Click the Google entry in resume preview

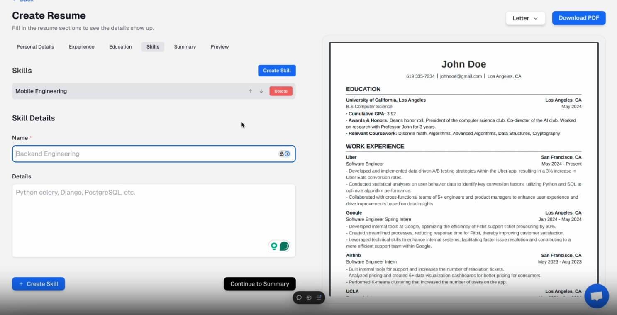coord(354,213)
